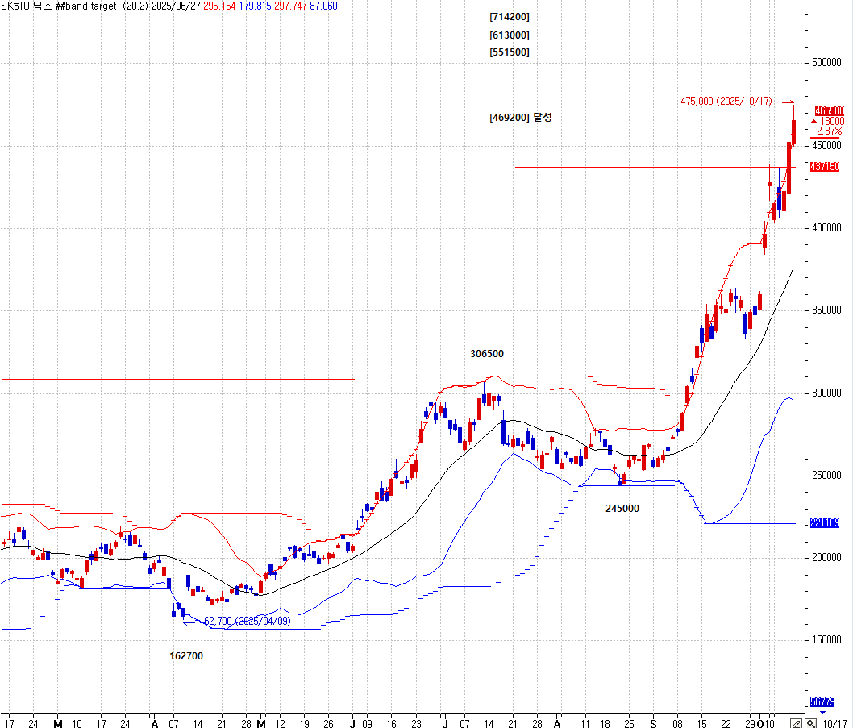The image size is (853, 728).
Task: Click the [469200] 달성 achieved target label
Action: click(x=521, y=118)
